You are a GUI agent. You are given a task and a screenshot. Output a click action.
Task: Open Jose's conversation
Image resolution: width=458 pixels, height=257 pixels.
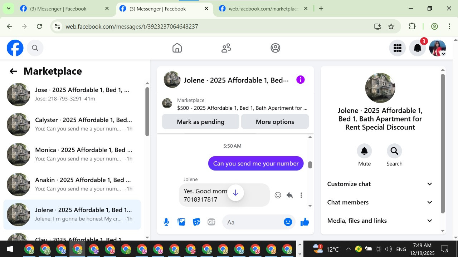pyautogui.click(x=72, y=94)
